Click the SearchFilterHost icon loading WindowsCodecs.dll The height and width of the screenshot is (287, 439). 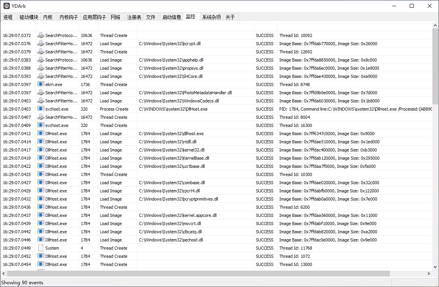tap(41, 101)
